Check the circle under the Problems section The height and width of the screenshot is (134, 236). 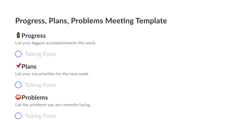18,116
